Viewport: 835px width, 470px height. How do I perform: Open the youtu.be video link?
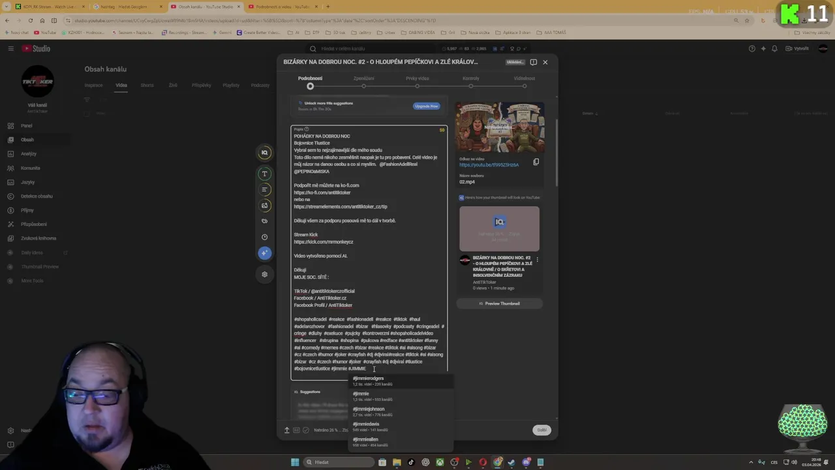(489, 165)
